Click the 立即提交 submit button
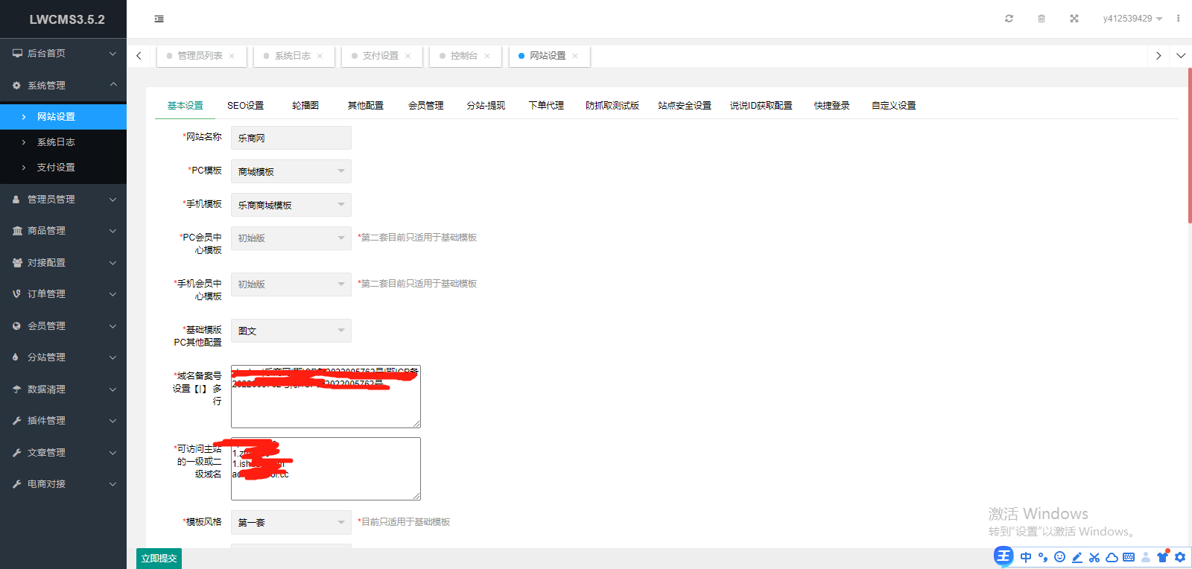1192x569 pixels. [x=159, y=559]
